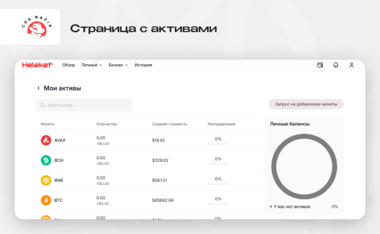Click the AVAX distribution progress bar
Image resolution: width=380 pixels, height=234 pixels.
218,145
